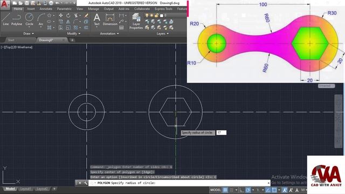This screenshot has width=345, height=194.
Task: Open the Arc tool dropdown arrow
Action: pyautogui.click(x=41, y=27)
